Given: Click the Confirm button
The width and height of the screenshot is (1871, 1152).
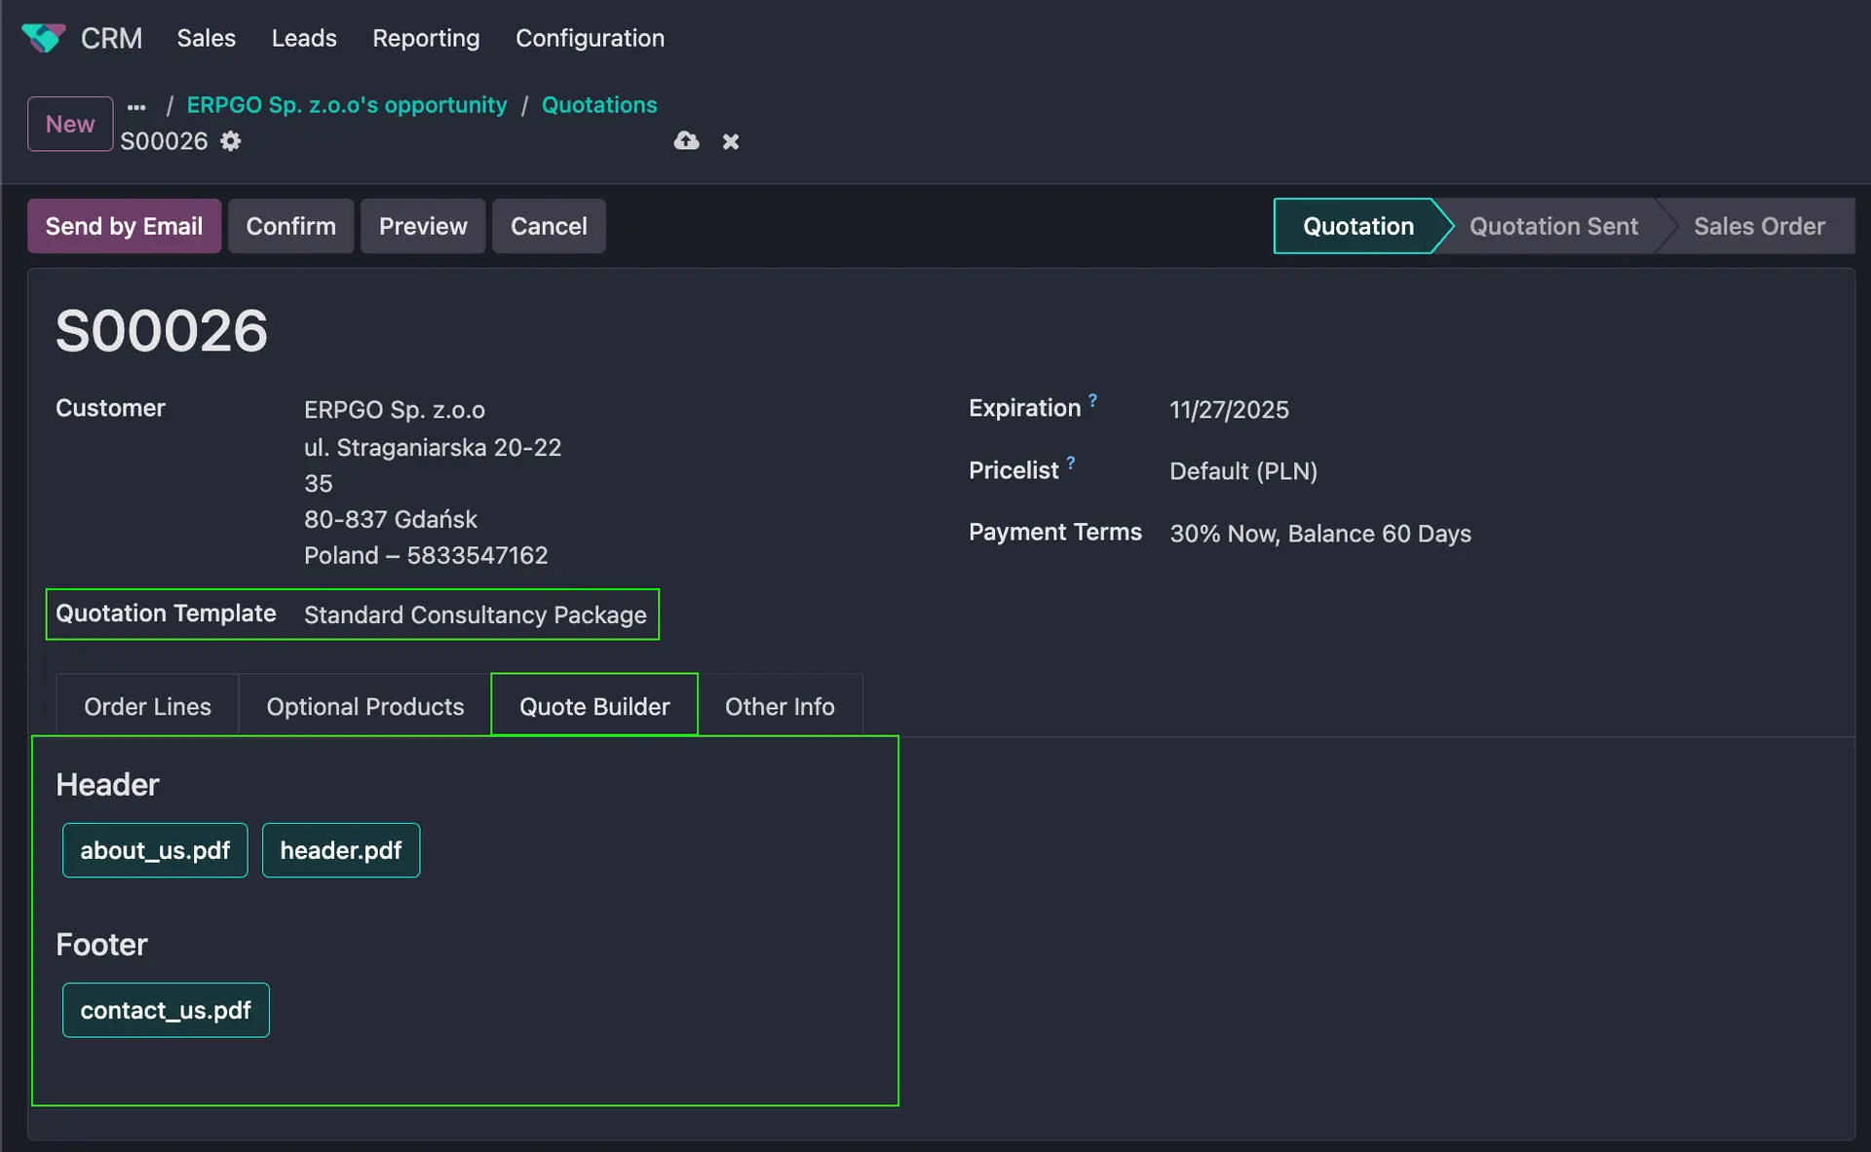Looking at the screenshot, I should coord(290,226).
